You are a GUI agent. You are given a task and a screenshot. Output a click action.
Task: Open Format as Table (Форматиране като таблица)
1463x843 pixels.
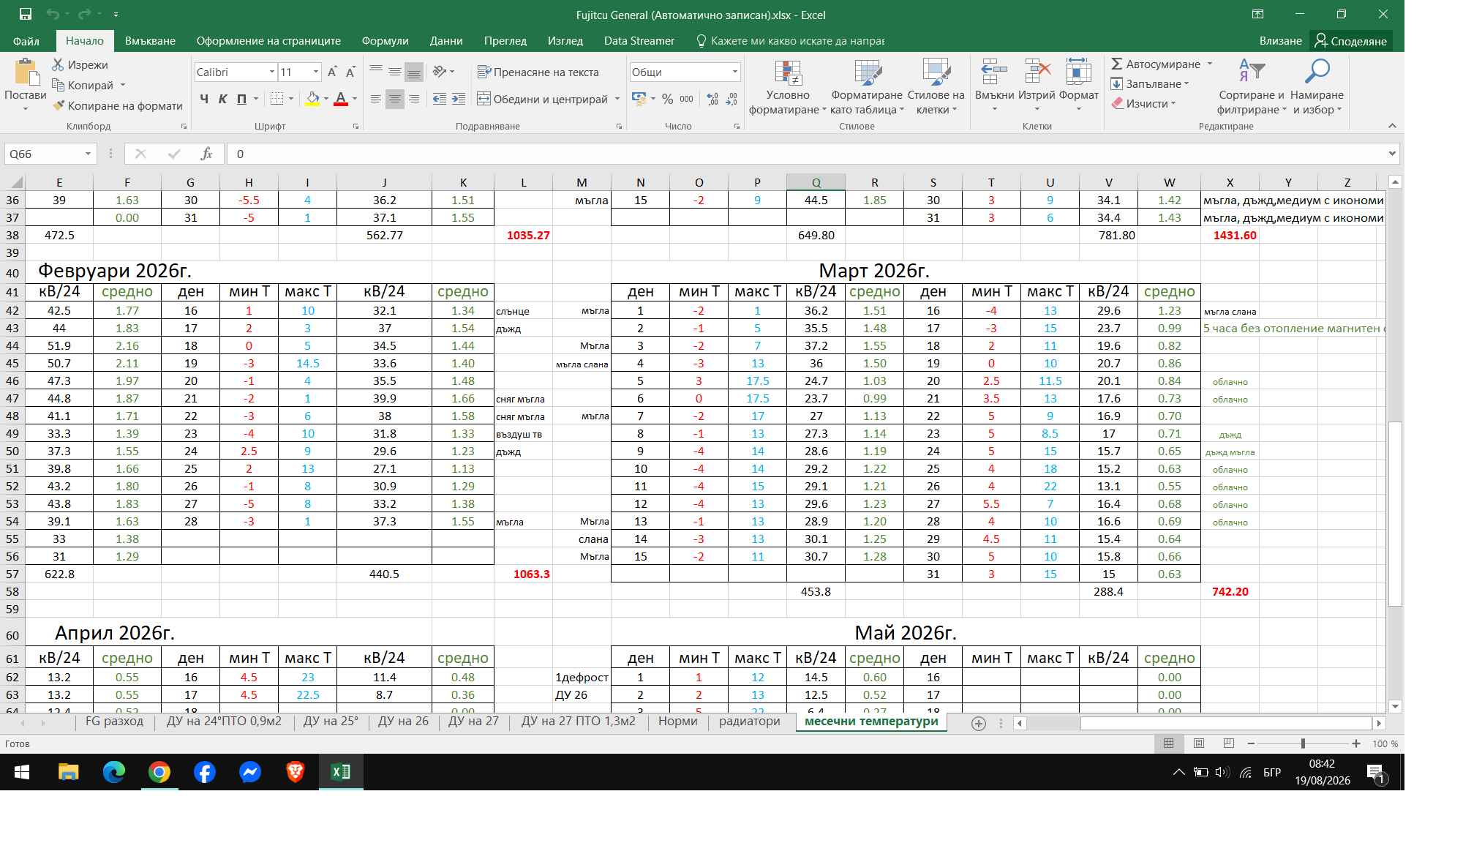(x=867, y=87)
